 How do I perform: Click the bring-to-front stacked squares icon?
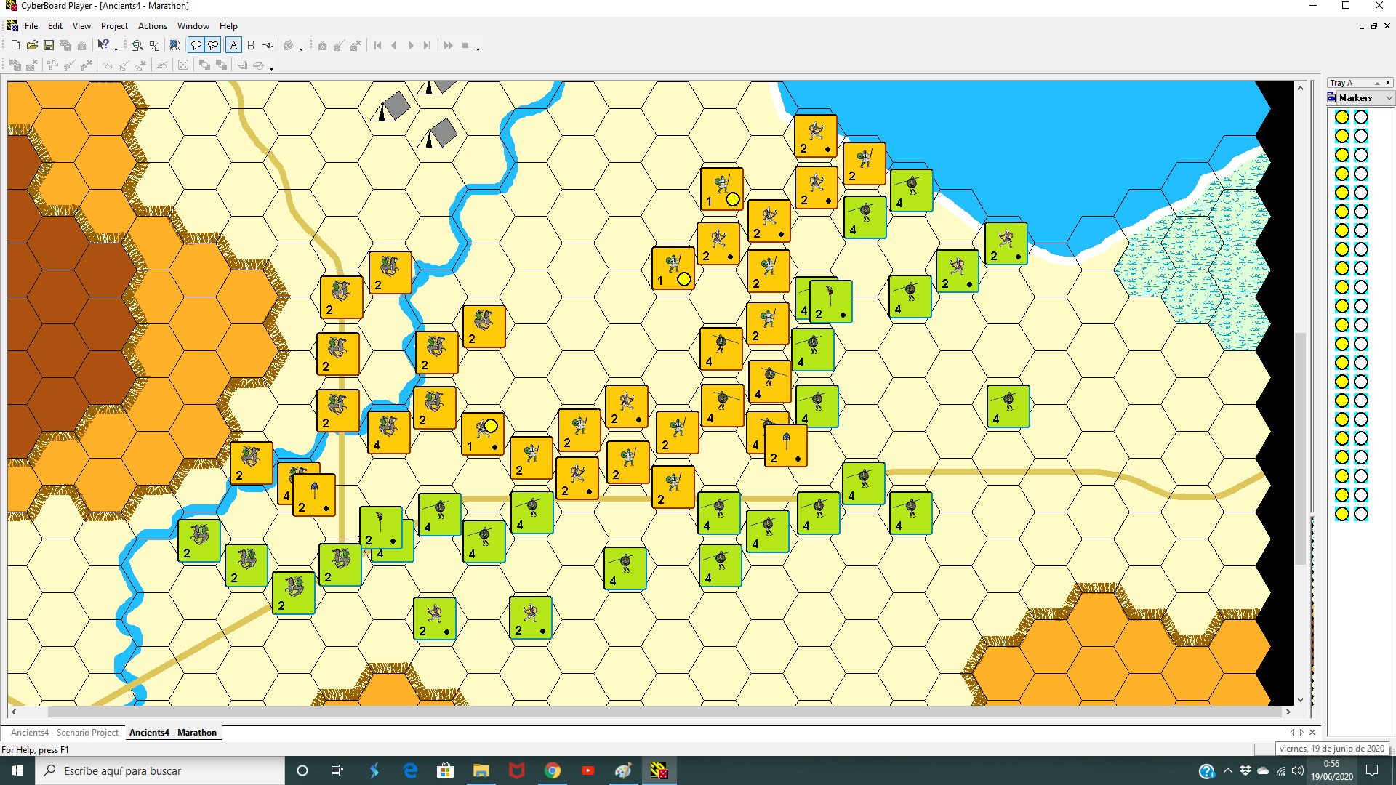tap(204, 65)
